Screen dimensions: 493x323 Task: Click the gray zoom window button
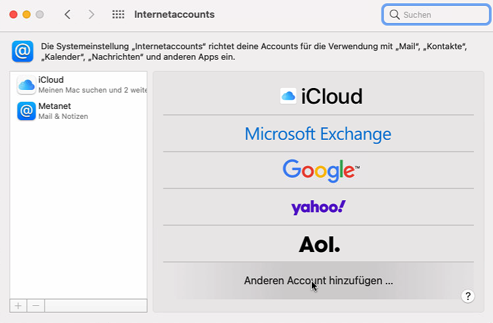39,14
